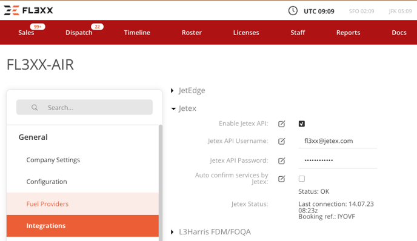Click the Jetex API Username field
Viewport: 417px width, 241px height.
[338, 141]
